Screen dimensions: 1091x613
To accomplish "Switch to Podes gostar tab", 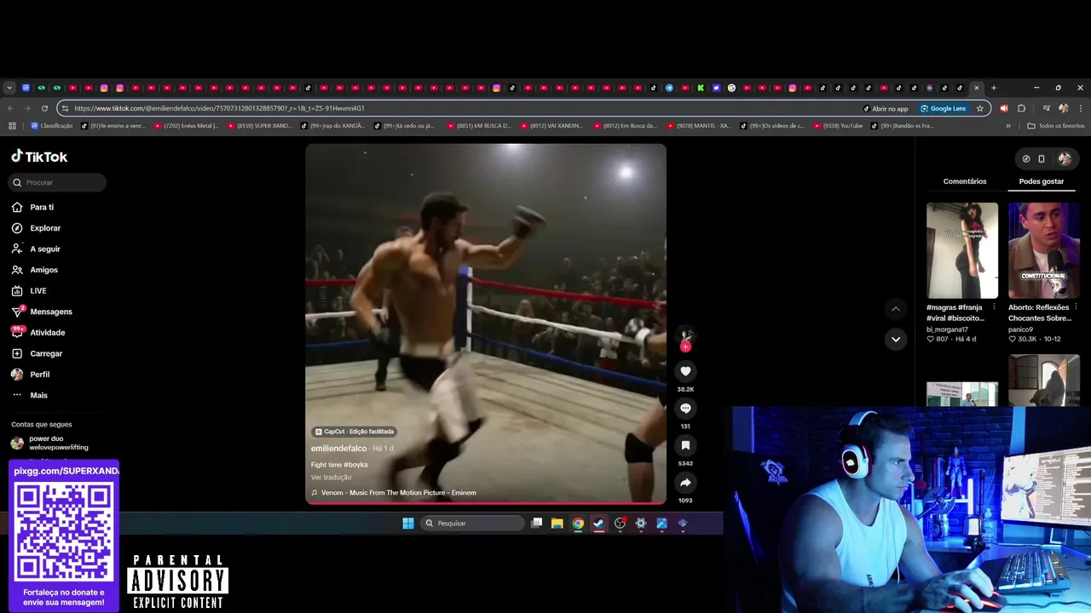I will pos(1042,181).
